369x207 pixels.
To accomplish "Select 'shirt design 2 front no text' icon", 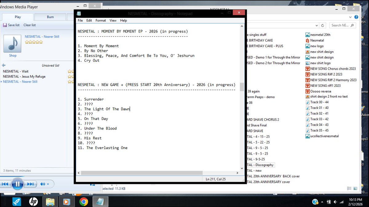I will (x=307, y=97).
